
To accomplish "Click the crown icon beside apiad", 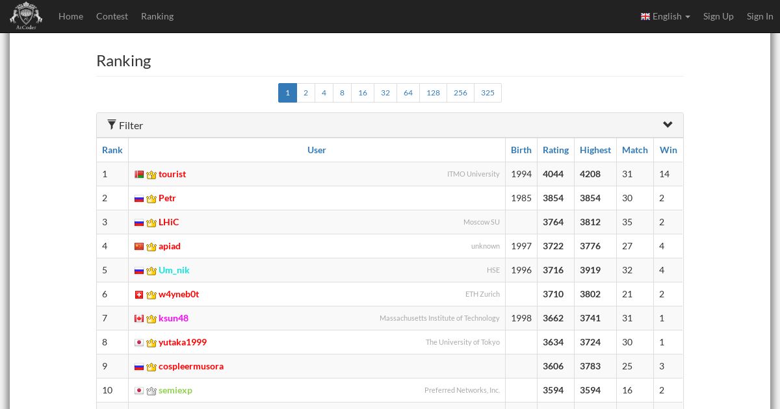I will pyautogui.click(x=151, y=247).
